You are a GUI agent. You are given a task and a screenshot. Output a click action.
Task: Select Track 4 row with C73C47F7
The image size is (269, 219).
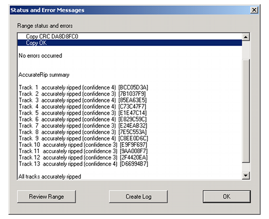130,106
